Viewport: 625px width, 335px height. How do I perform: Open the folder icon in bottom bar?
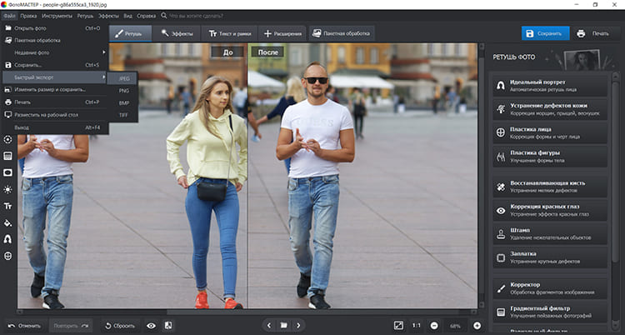(283, 325)
